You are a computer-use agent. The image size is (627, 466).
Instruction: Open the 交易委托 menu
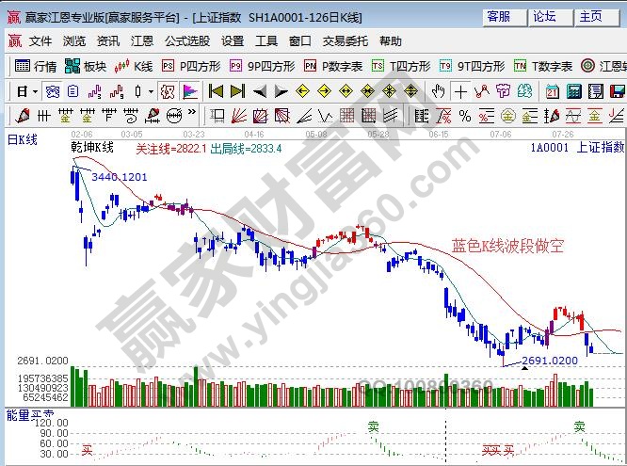(x=346, y=41)
